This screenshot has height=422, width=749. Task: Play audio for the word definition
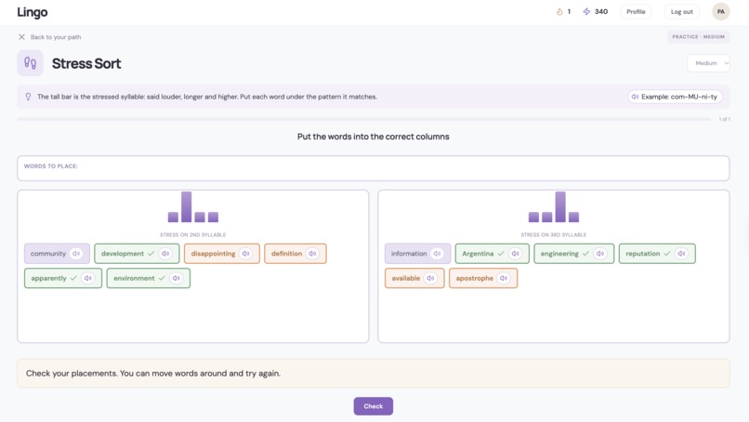tap(312, 254)
